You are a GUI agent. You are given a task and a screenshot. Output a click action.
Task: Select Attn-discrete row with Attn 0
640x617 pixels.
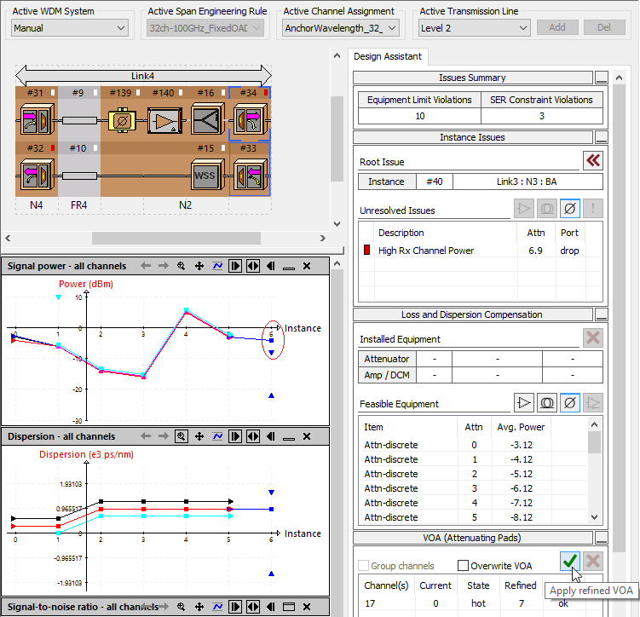pos(474,445)
